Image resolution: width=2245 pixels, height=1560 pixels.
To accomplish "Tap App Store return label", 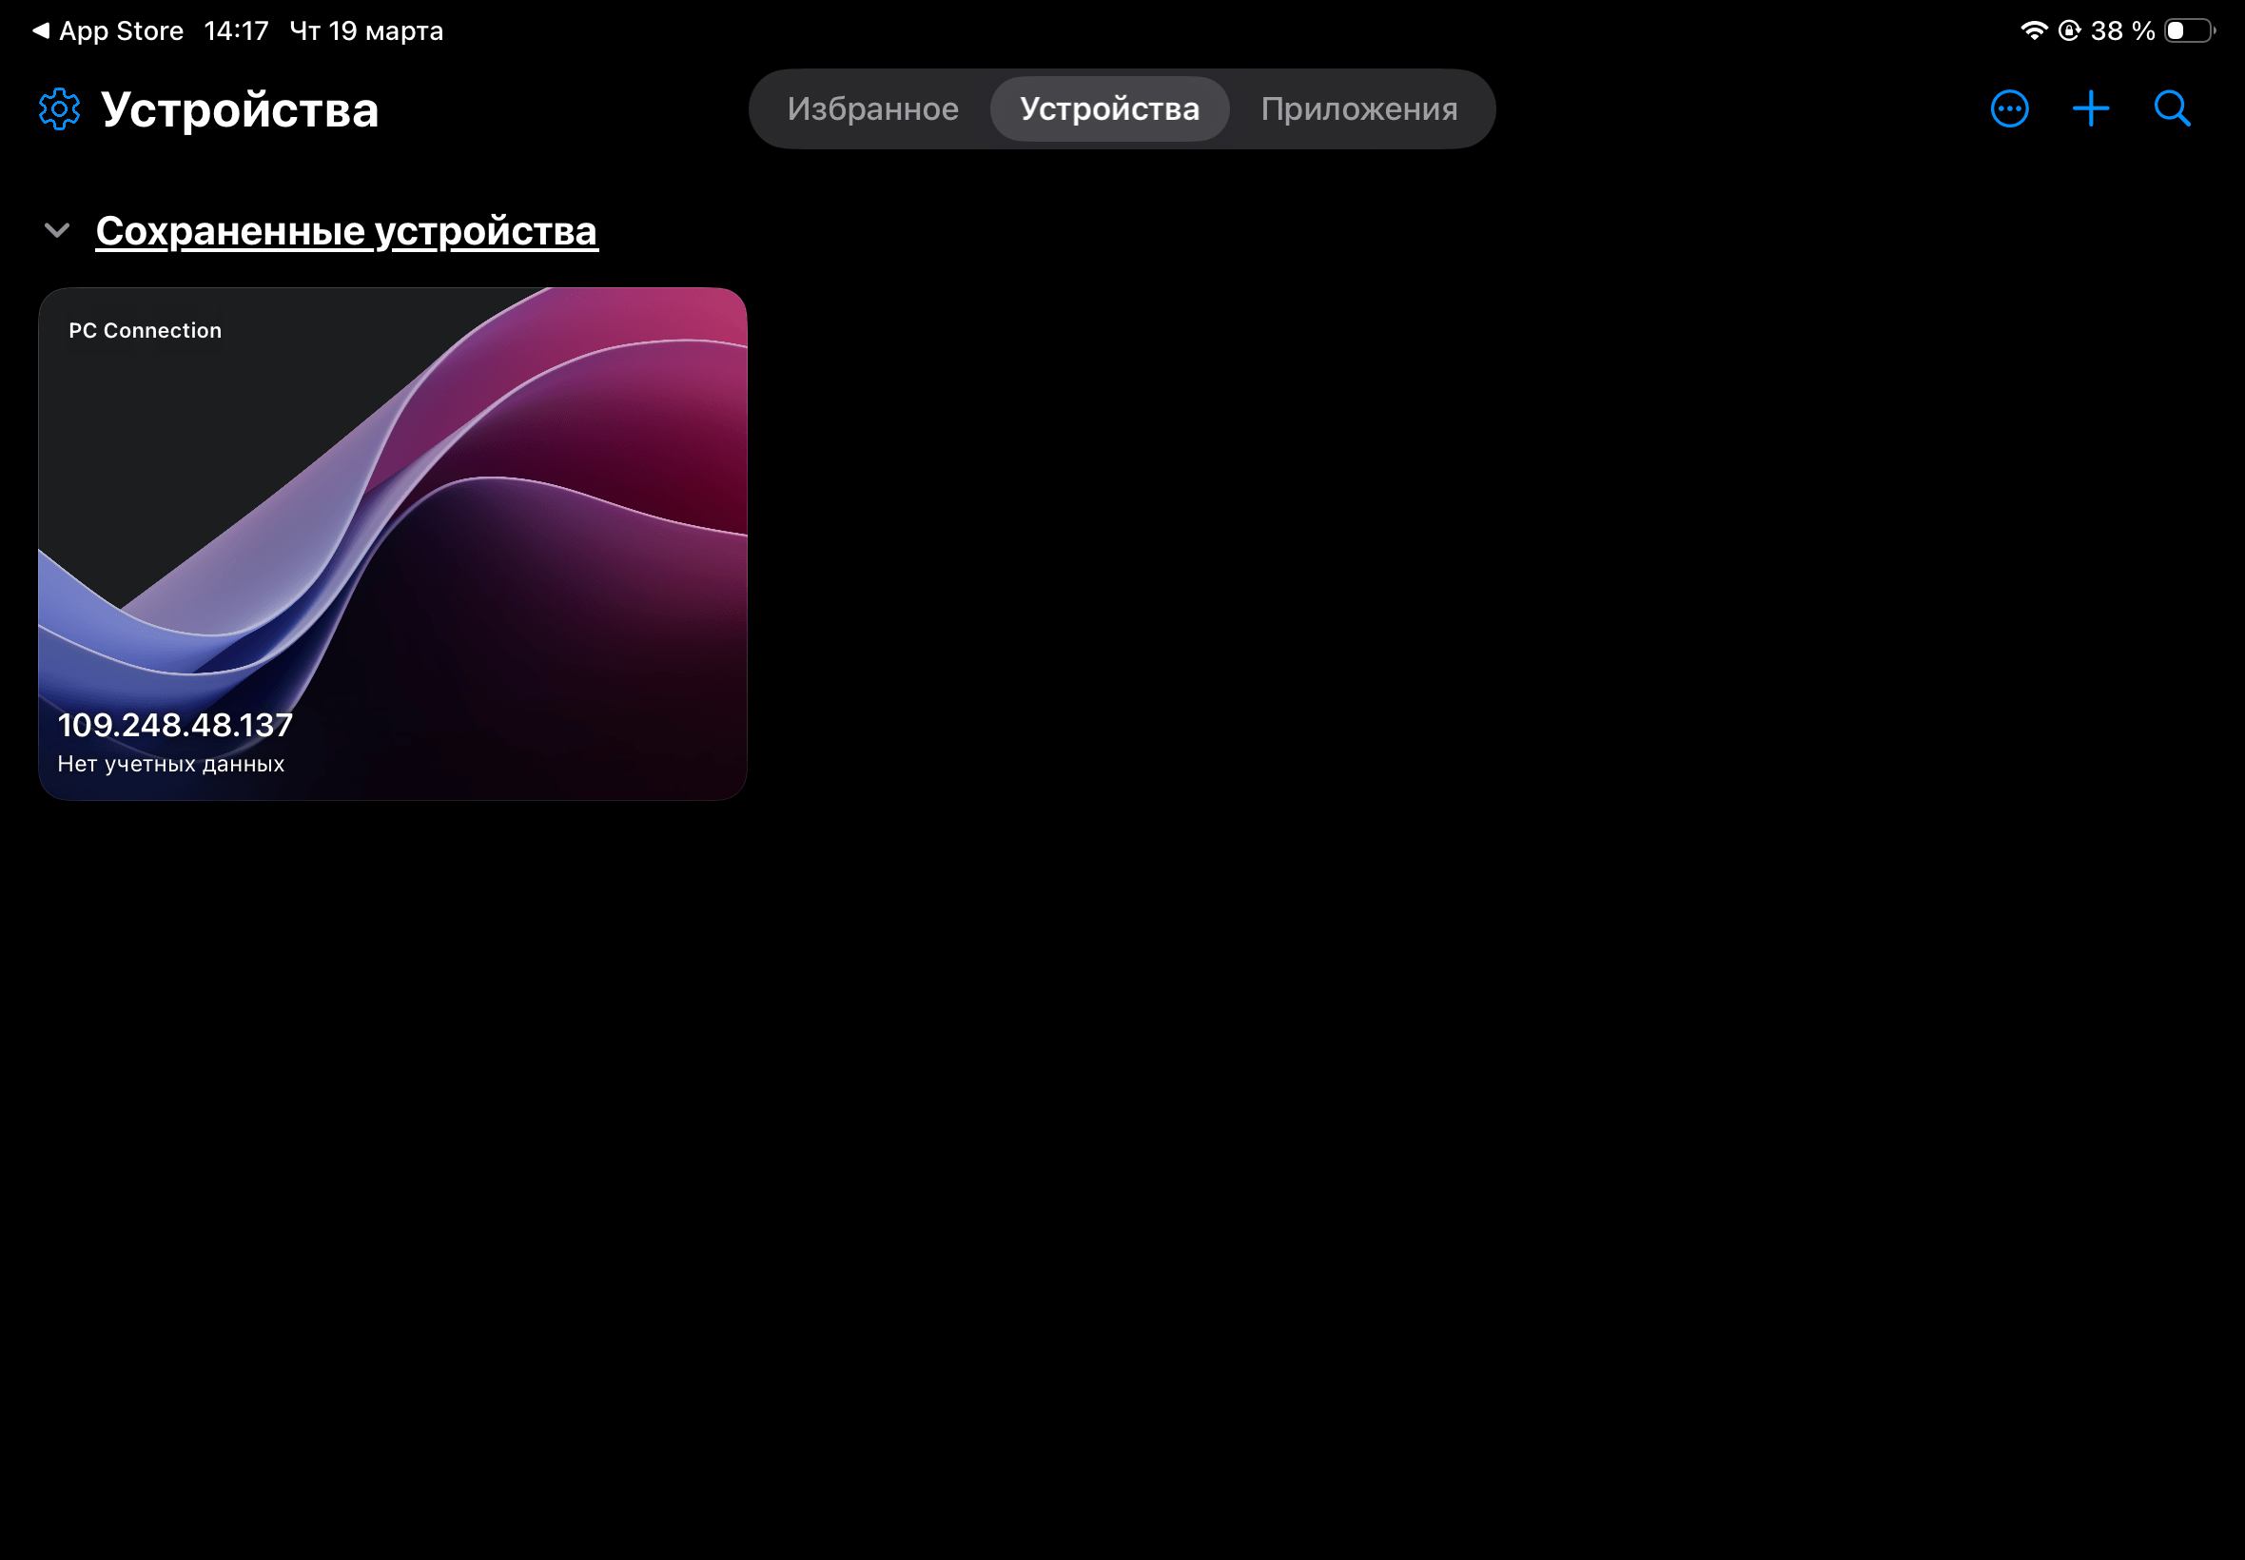I will [121, 31].
